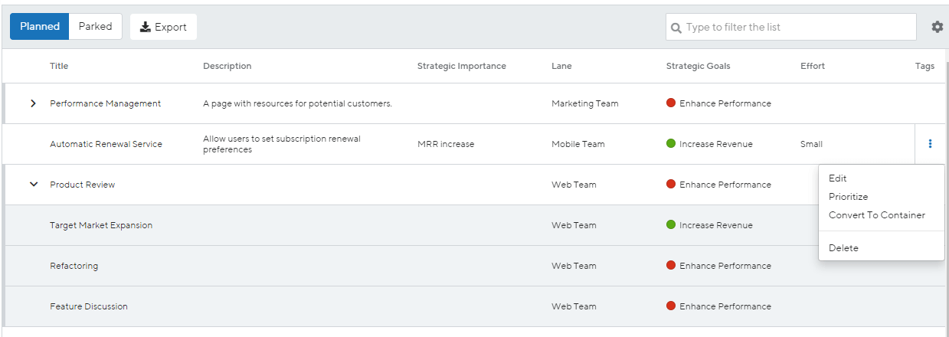Switch to the Planned view
949x337 pixels.
point(40,26)
